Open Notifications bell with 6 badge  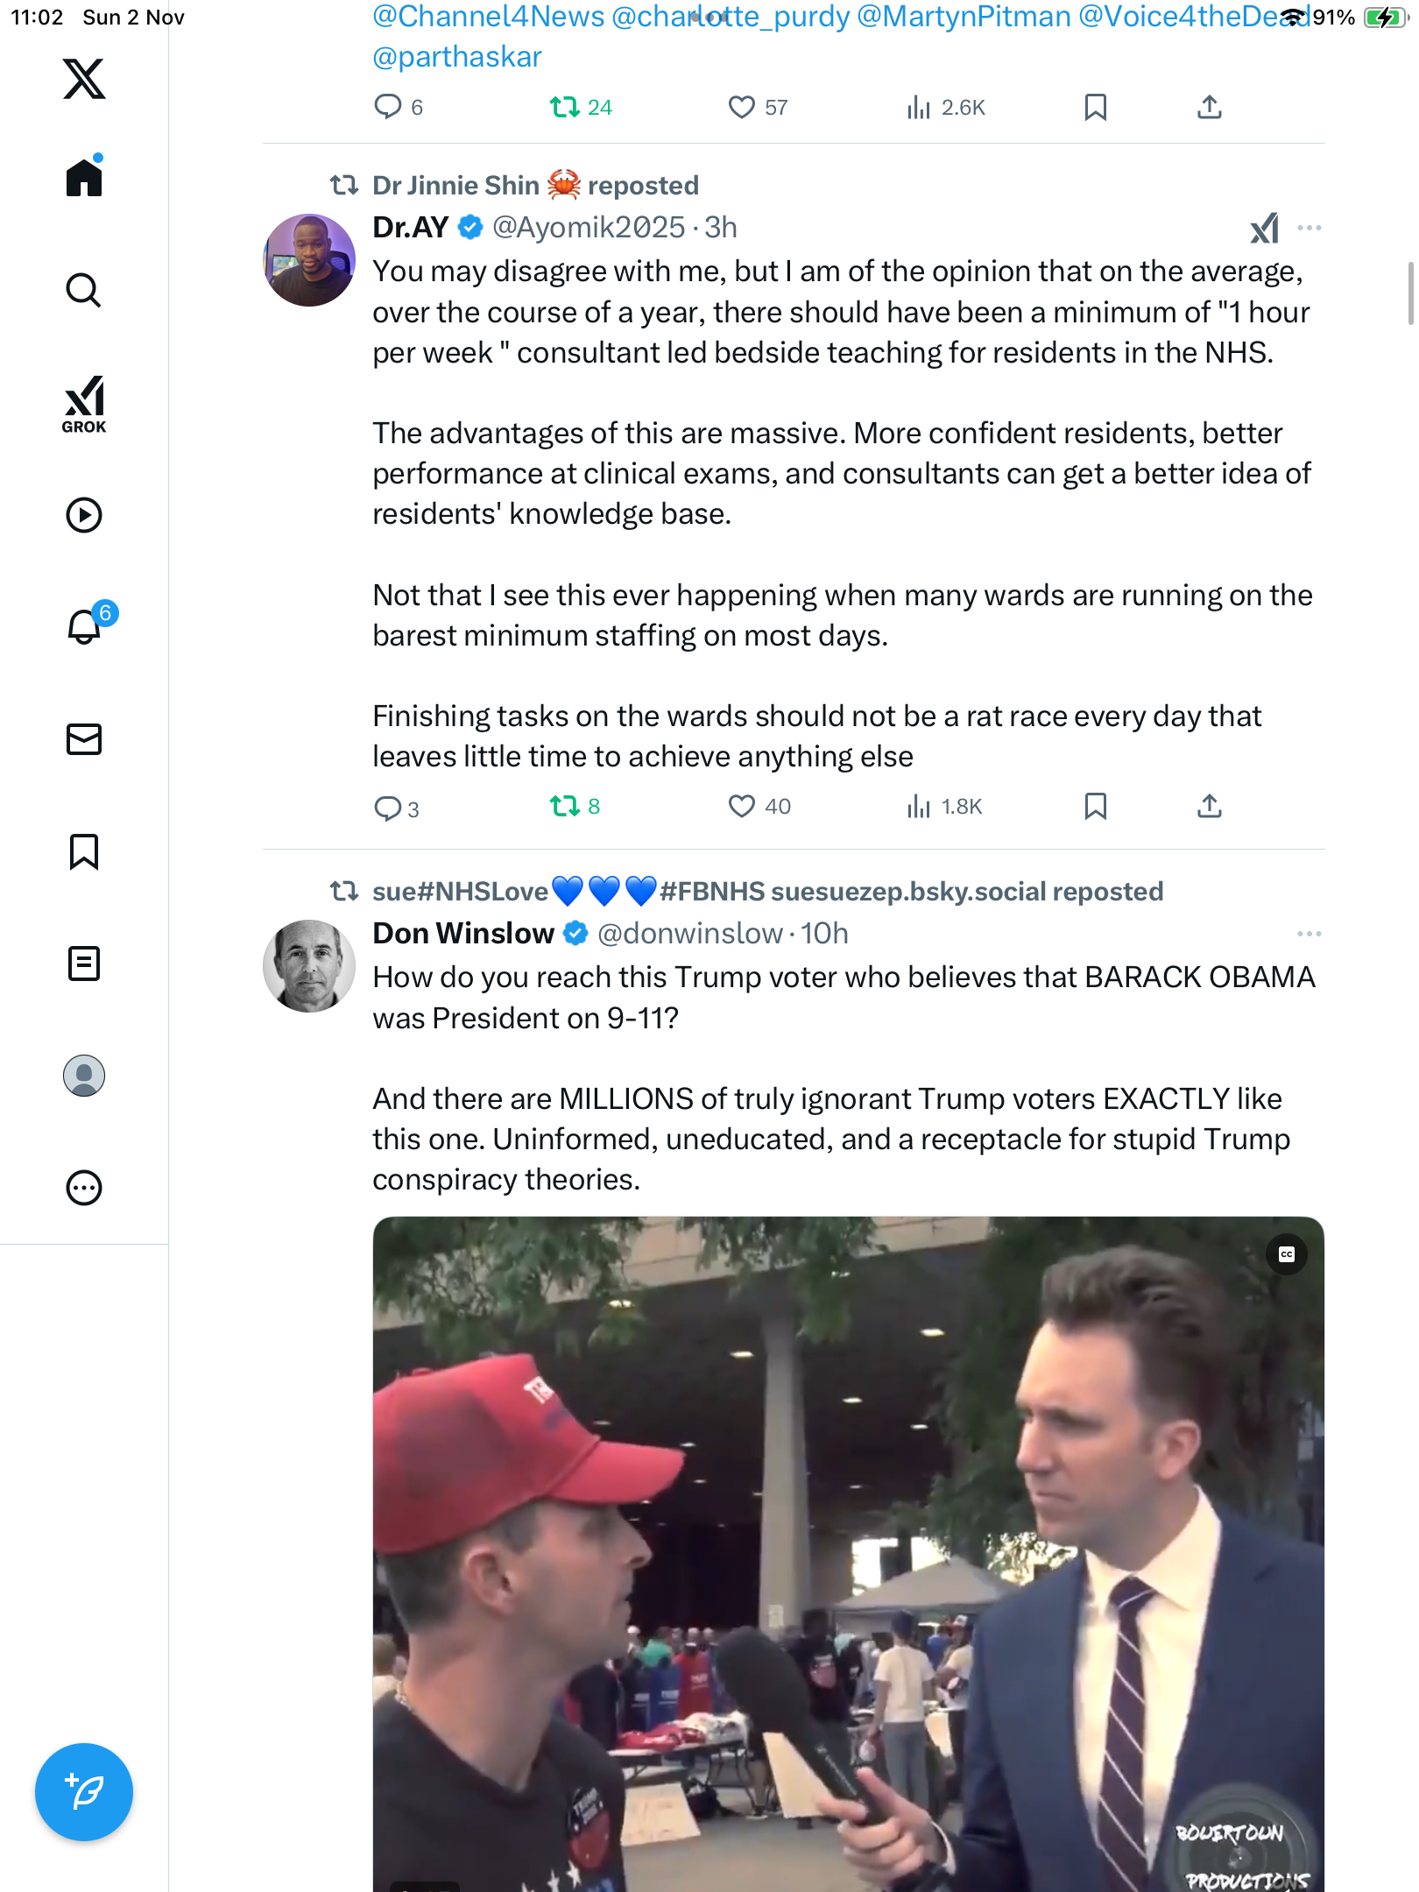[x=86, y=626]
